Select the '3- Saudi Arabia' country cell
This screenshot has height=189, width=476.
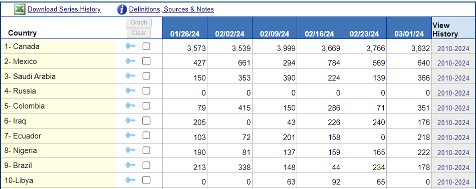point(58,76)
